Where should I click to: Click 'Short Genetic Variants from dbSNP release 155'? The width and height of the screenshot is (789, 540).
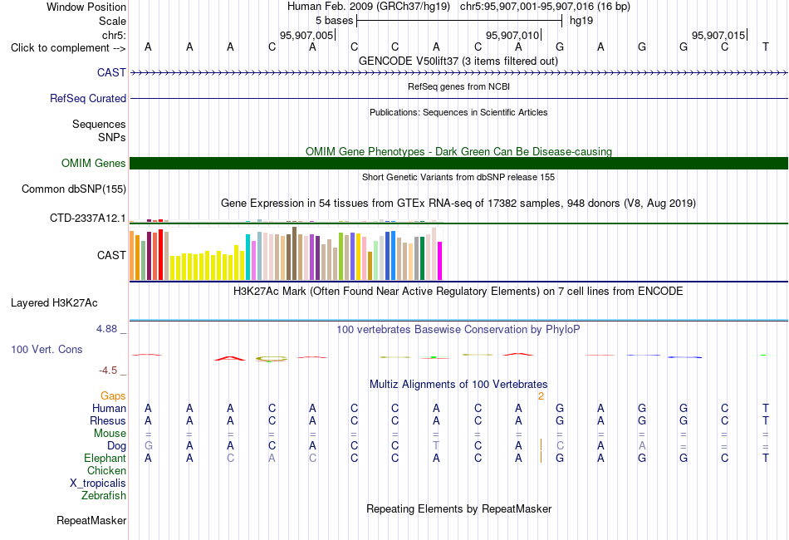(x=458, y=177)
